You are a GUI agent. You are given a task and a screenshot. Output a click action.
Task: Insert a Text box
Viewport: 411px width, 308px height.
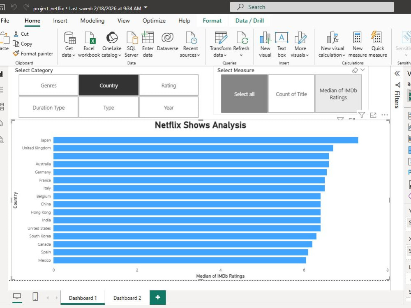point(282,44)
